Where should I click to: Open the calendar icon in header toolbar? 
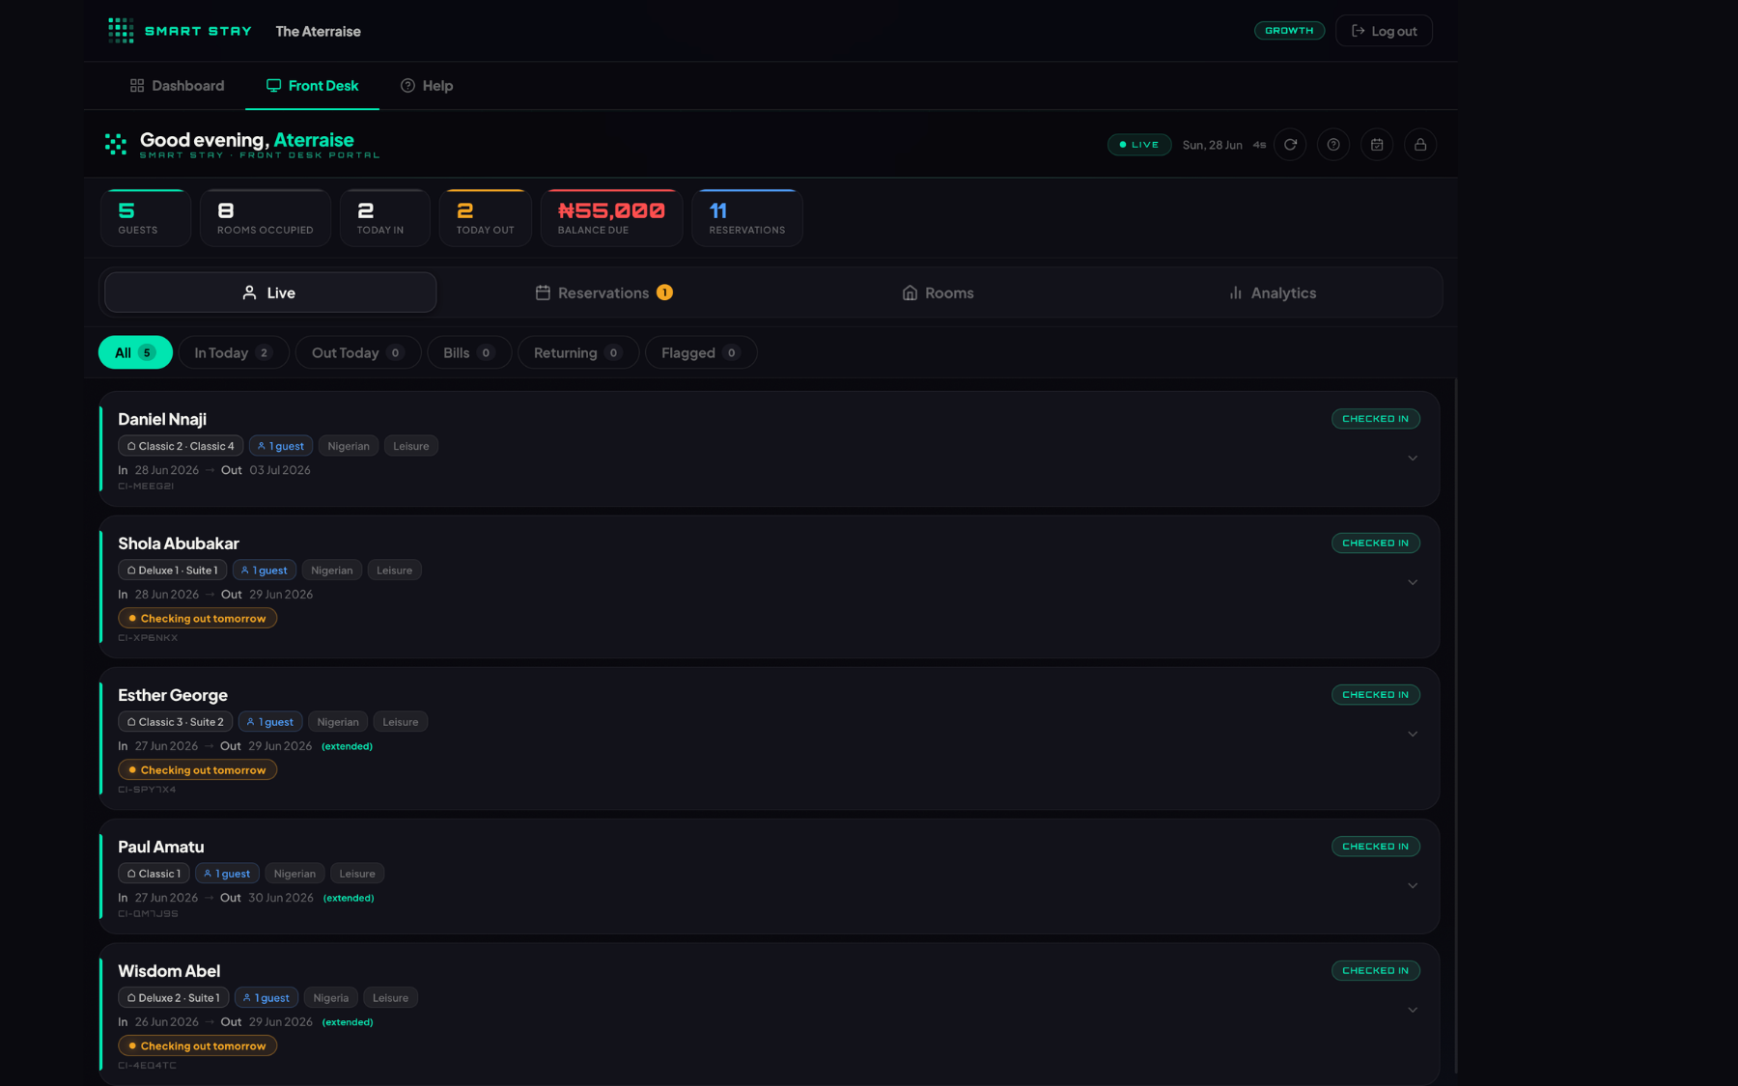pyautogui.click(x=1377, y=145)
